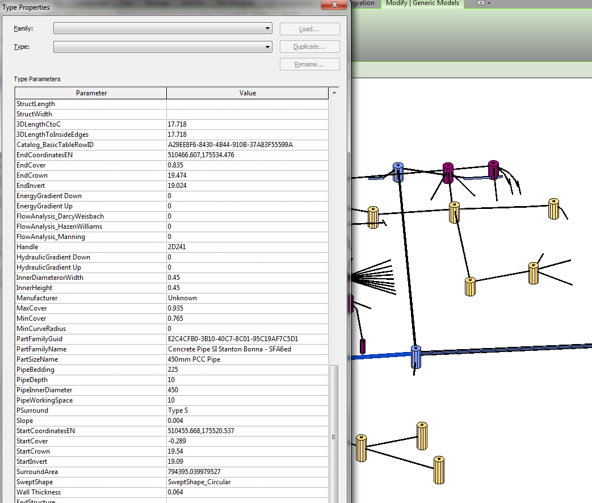
Task: Click StartCoordinatesEN value 510455.668,175520.537
Action: click(201, 430)
